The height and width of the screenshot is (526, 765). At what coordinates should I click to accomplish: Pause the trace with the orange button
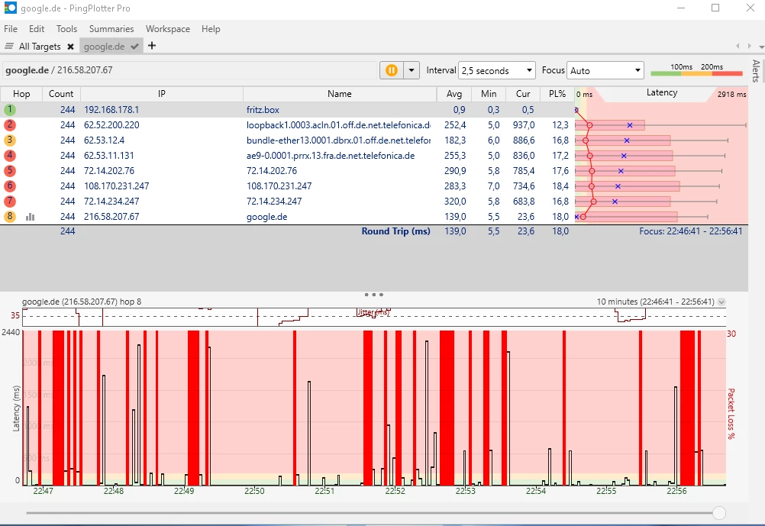click(391, 70)
